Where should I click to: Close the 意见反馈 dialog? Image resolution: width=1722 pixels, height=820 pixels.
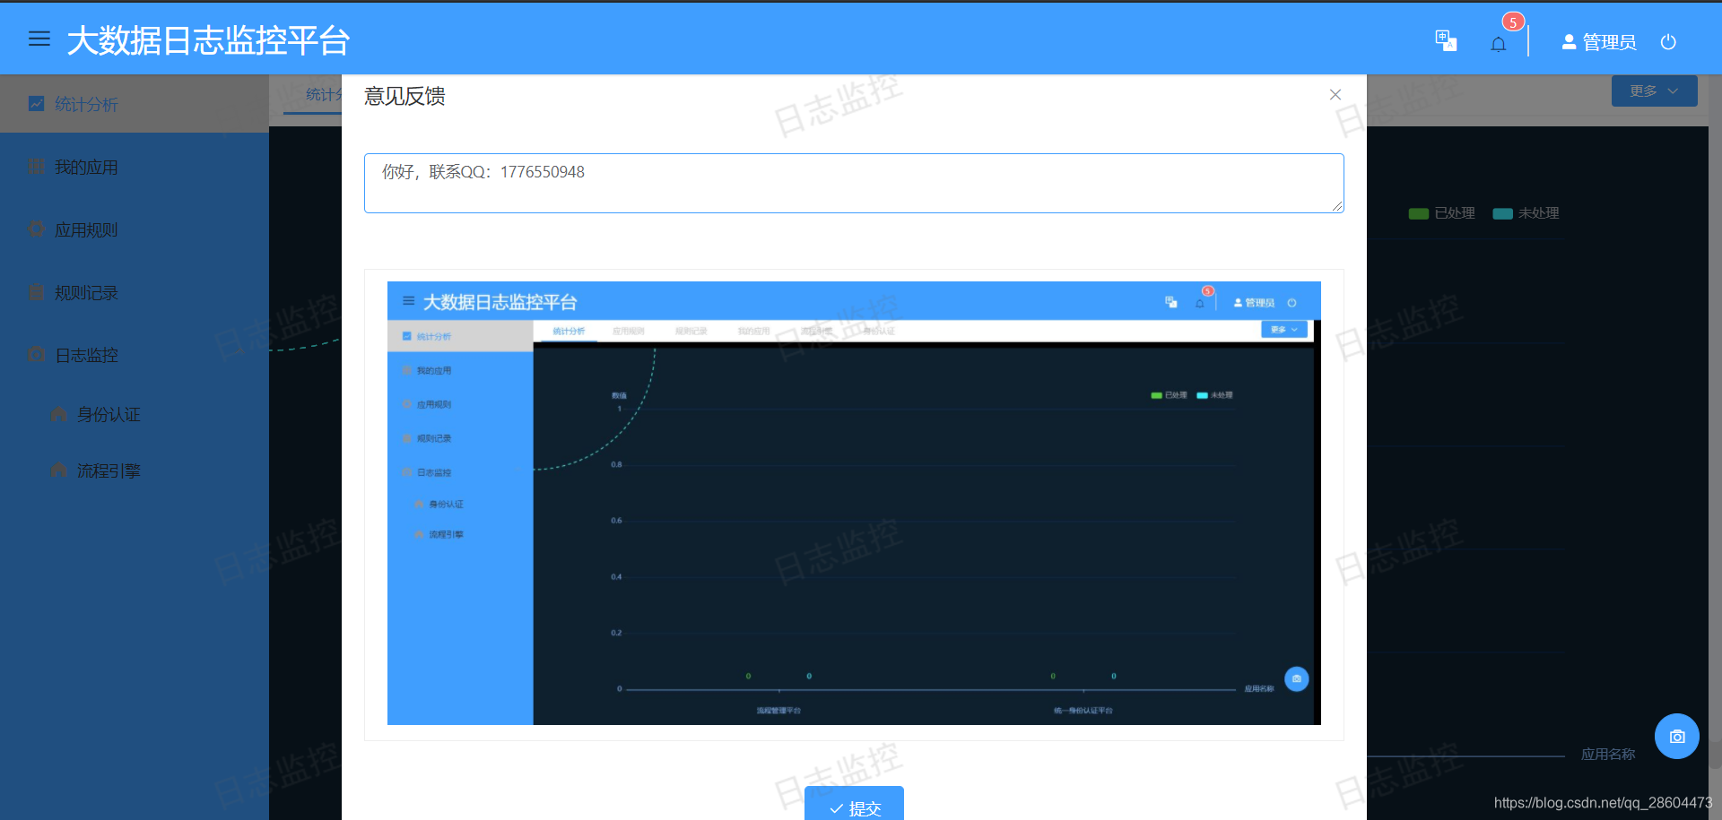point(1335,95)
